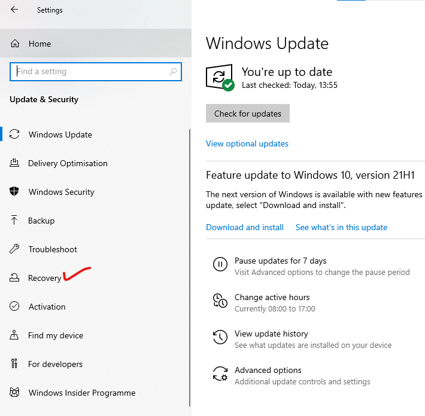Select Windows Update in the sidebar

coord(95,134)
